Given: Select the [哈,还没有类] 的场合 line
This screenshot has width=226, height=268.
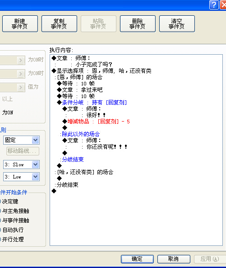Looking at the screenshot, I should tap(84, 172).
